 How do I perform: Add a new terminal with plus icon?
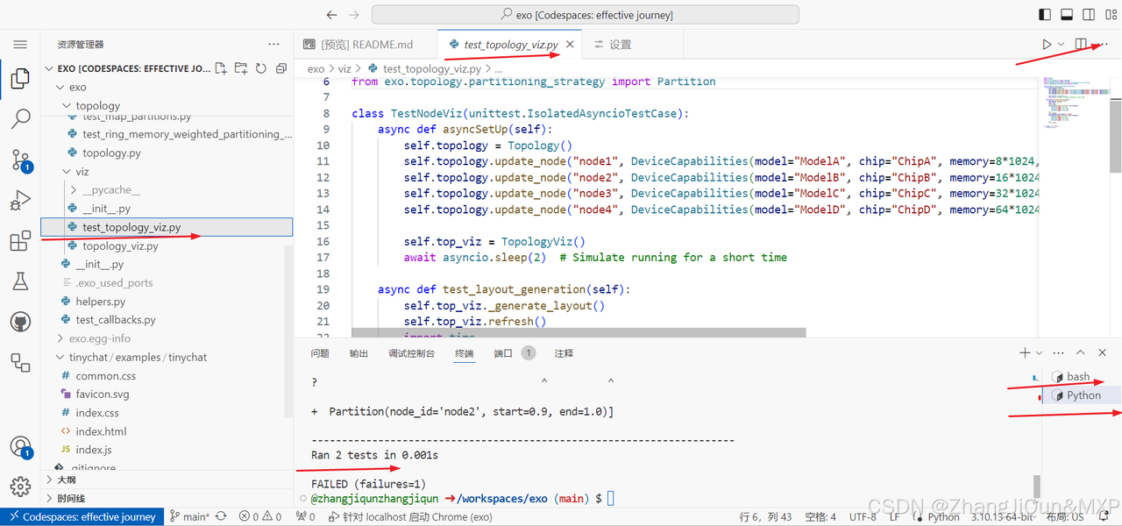(1025, 352)
